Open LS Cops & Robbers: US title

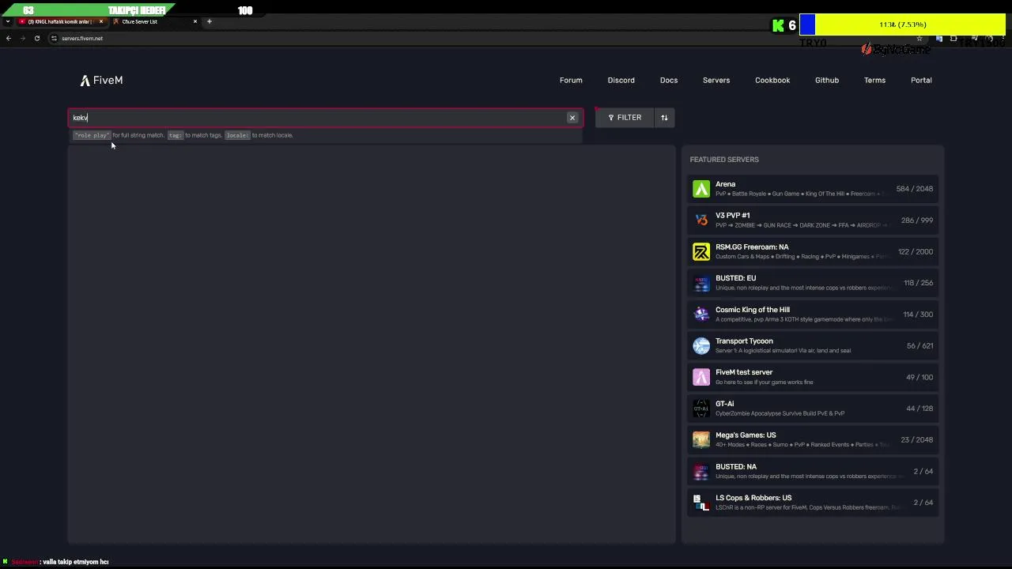point(753,498)
